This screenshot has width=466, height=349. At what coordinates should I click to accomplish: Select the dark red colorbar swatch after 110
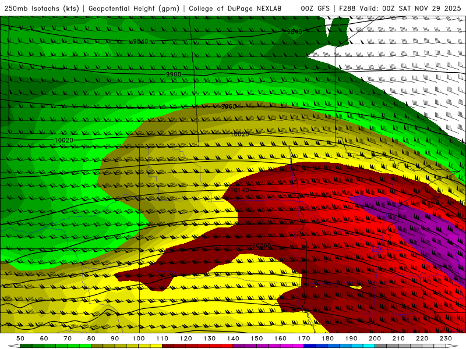tap(168, 346)
